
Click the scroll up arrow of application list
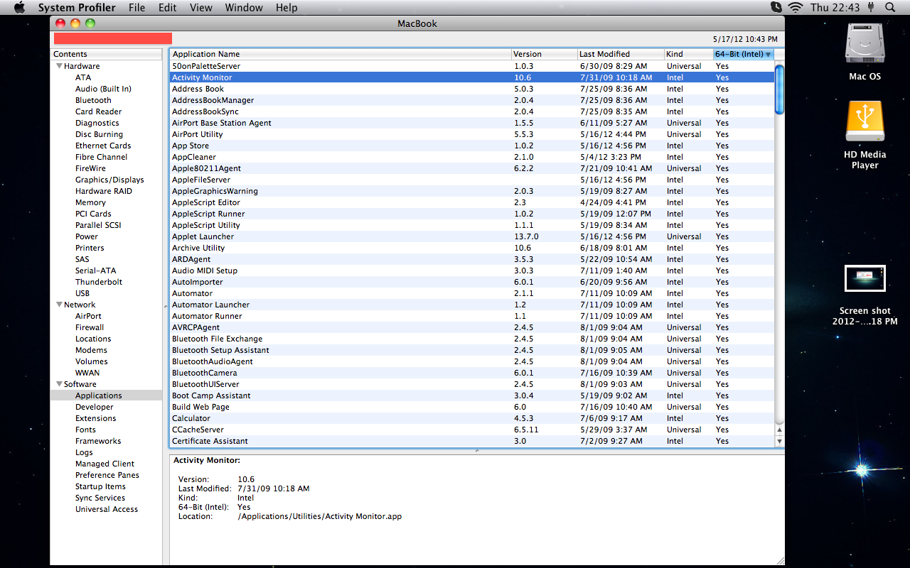coord(780,430)
